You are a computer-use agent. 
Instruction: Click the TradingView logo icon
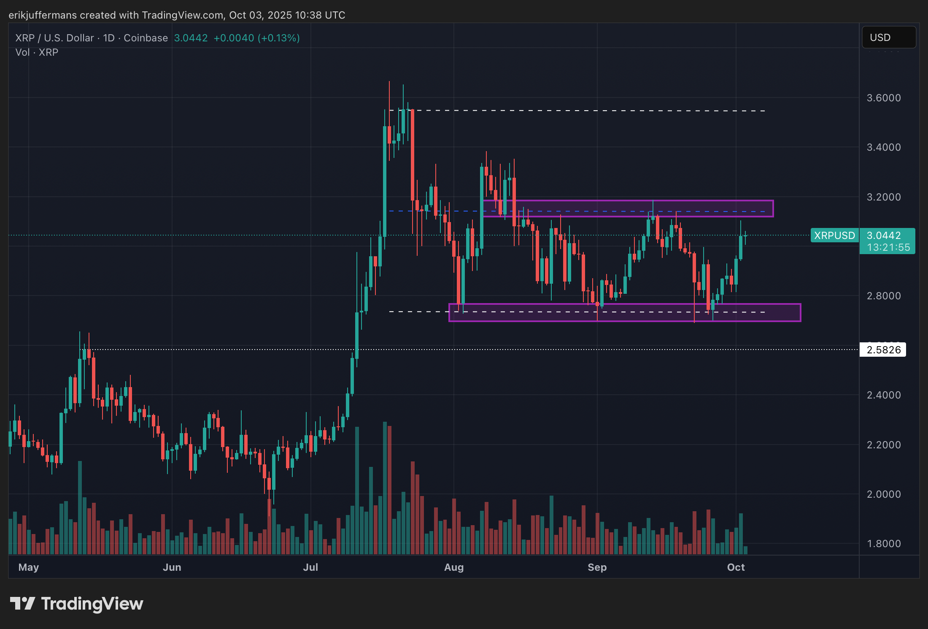(22, 603)
